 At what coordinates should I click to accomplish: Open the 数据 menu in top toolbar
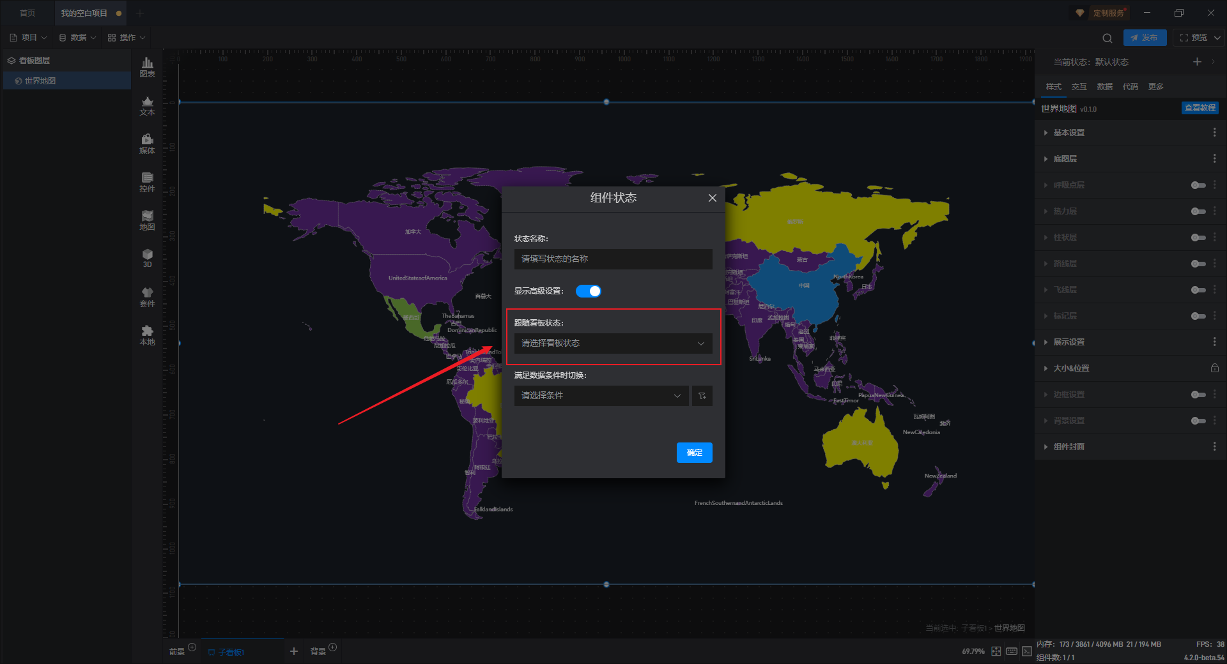[78, 38]
